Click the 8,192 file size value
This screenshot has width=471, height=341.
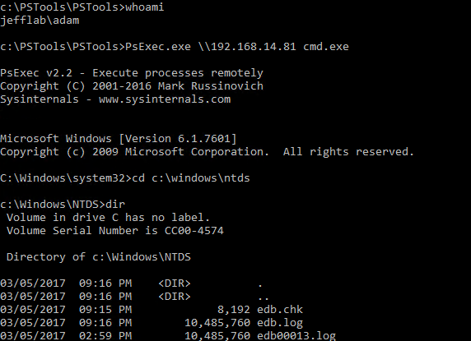234,310
